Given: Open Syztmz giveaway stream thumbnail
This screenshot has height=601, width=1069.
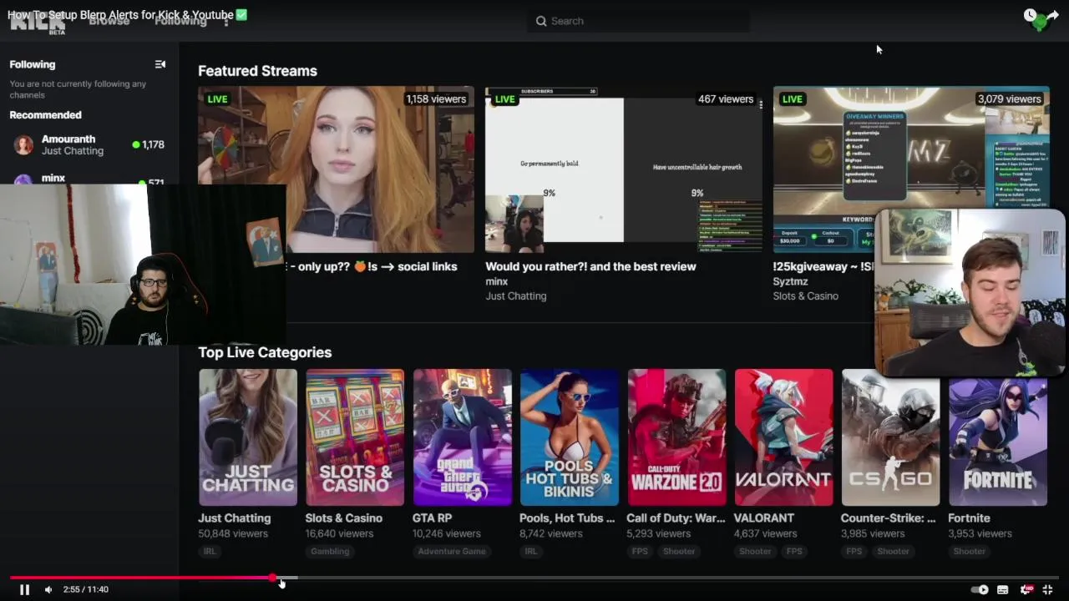Looking at the screenshot, I should point(911,169).
